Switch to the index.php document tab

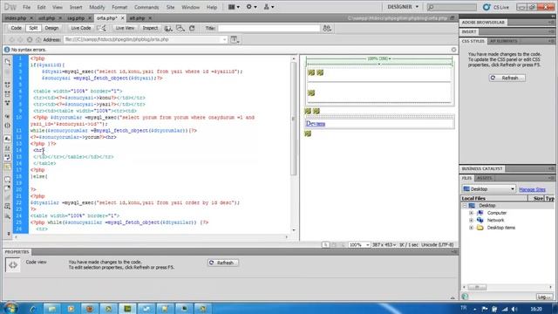coord(16,17)
